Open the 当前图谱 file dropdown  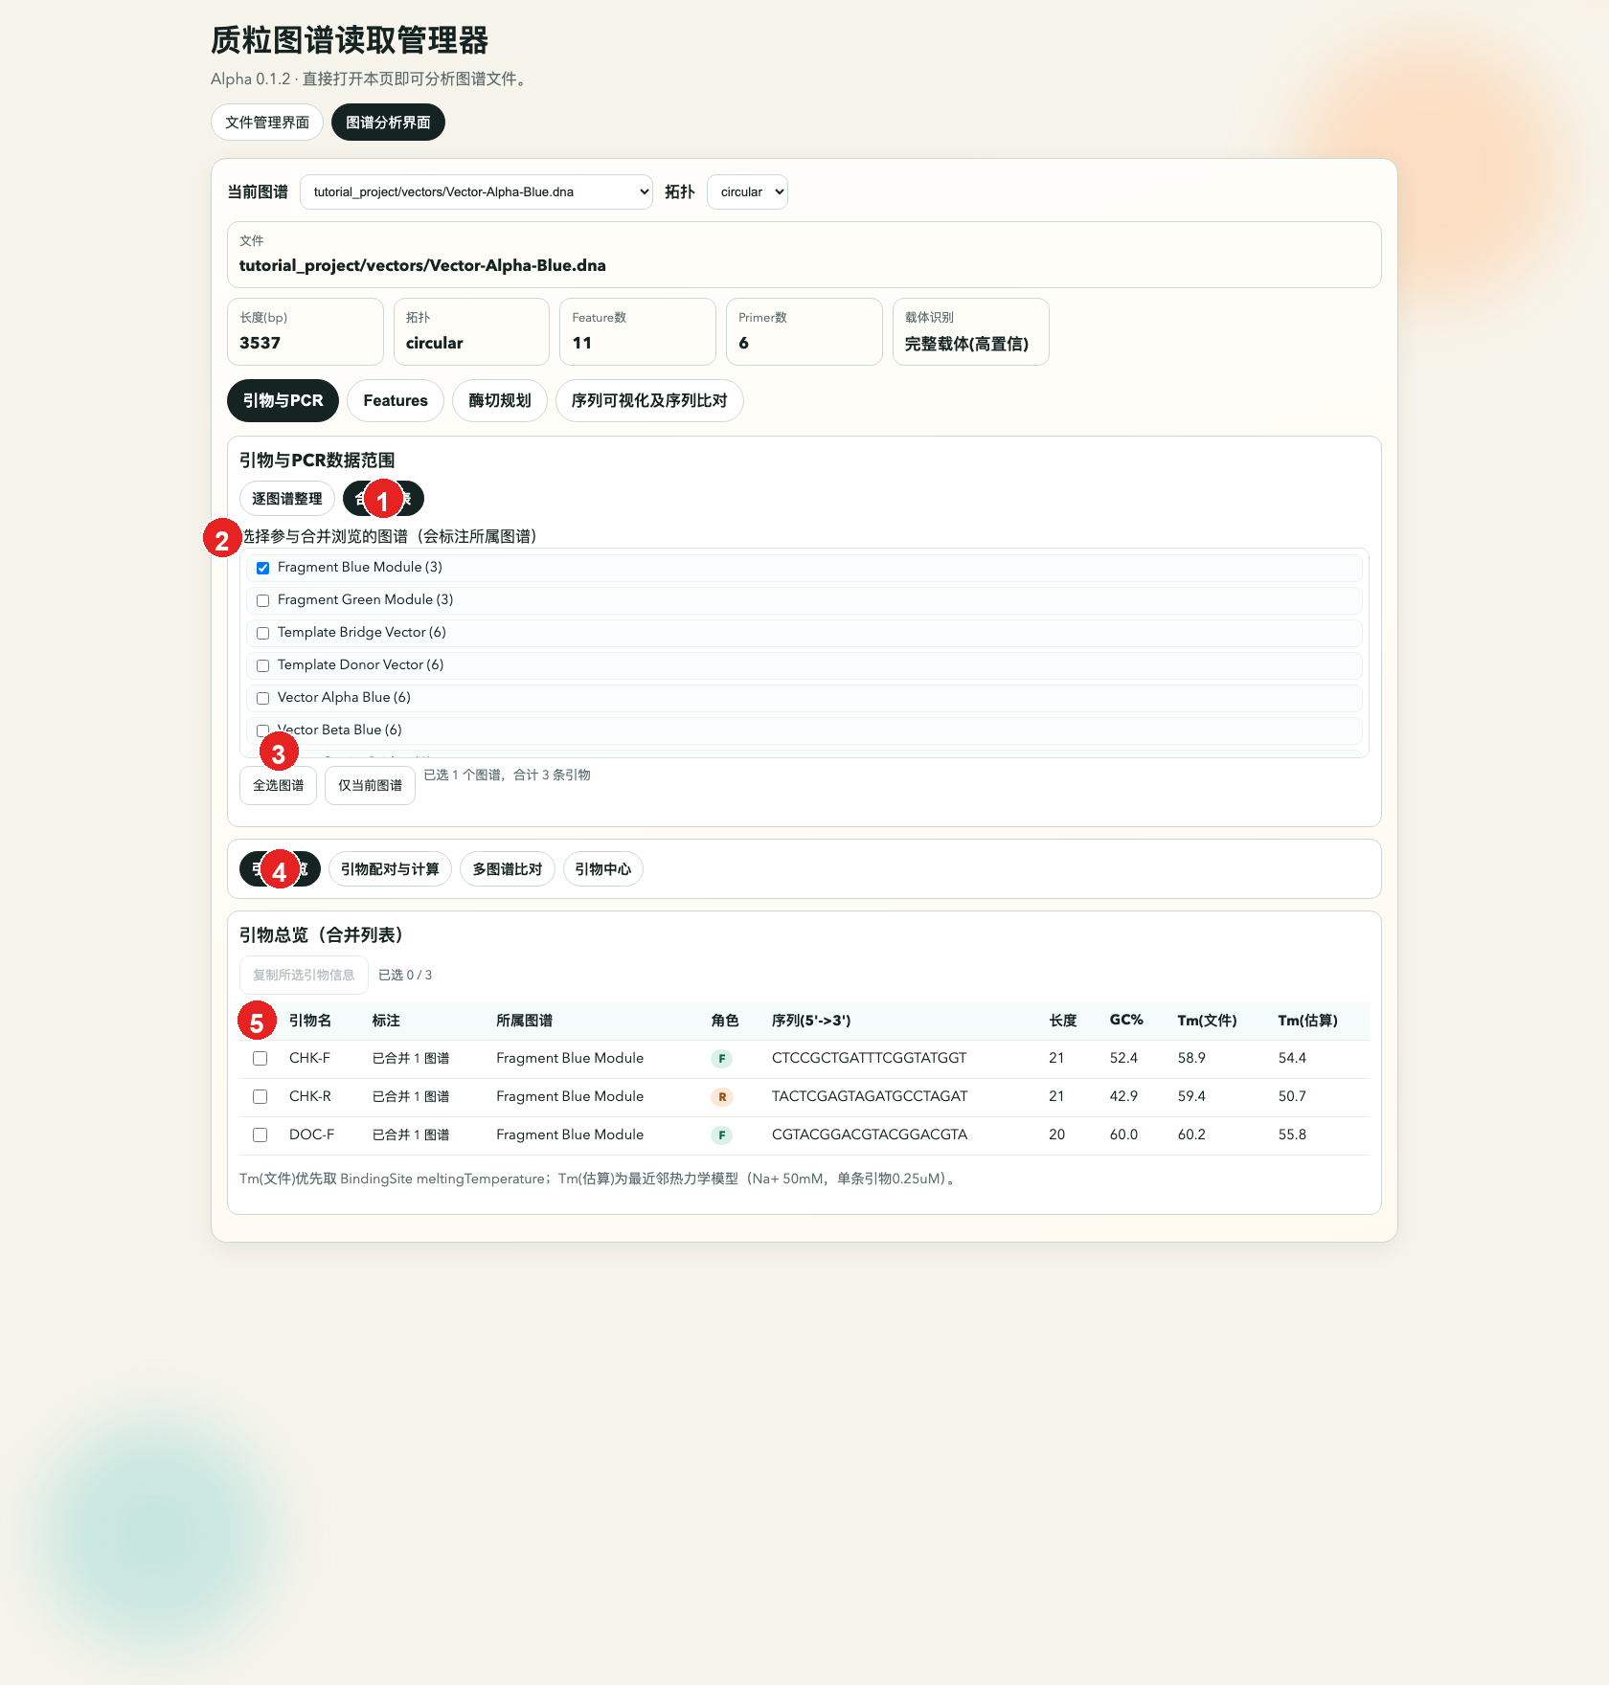click(x=476, y=192)
